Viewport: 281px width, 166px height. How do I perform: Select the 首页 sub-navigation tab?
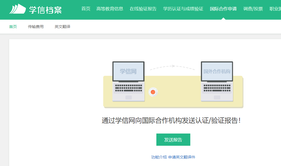tap(13, 27)
